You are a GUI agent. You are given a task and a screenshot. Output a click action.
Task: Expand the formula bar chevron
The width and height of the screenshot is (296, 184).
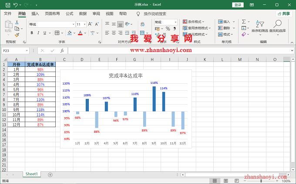click(x=292, y=50)
